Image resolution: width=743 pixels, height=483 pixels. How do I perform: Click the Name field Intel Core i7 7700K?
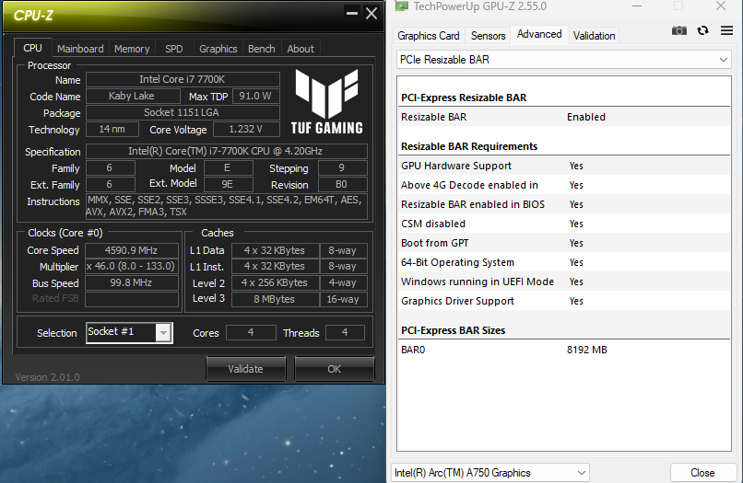click(x=183, y=79)
